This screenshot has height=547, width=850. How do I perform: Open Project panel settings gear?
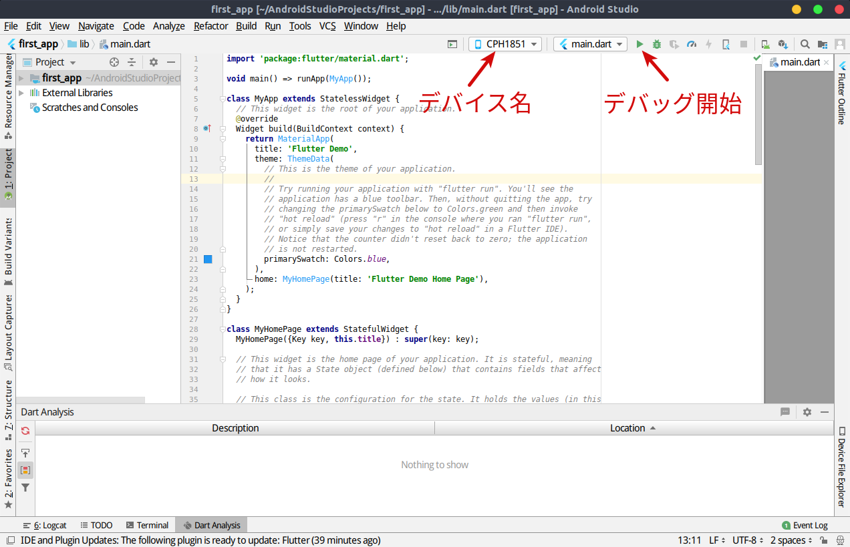[154, 62]
